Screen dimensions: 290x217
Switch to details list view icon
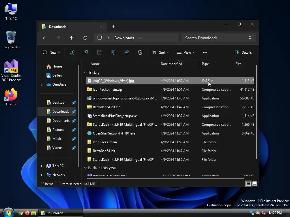[x=248, y=184]
